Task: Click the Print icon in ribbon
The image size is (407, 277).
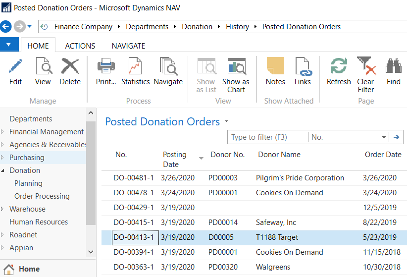Action: (x=106, y=66)
